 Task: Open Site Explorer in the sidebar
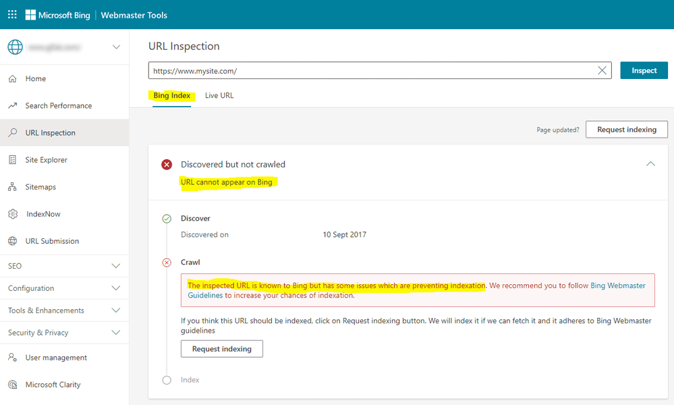point(65,159)
